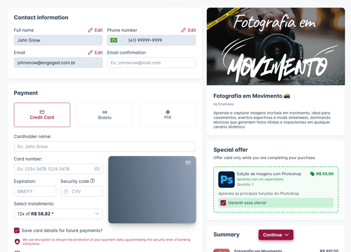Uncheck the Garantir essa oferta checkbox
This screenshot has height=252, width=351.
(223, 203)
